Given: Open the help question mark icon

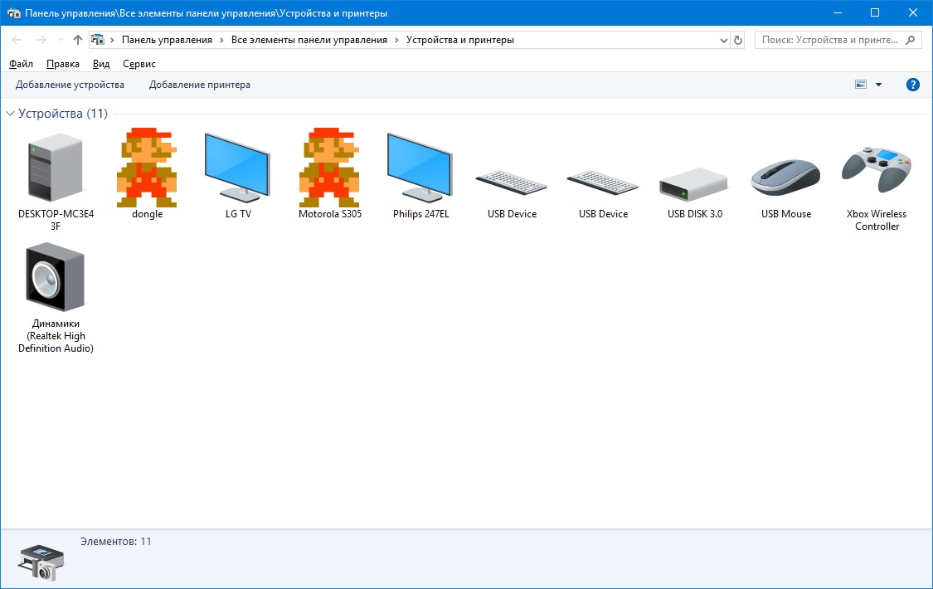Looking at the screenshot, I should point(913,85).
